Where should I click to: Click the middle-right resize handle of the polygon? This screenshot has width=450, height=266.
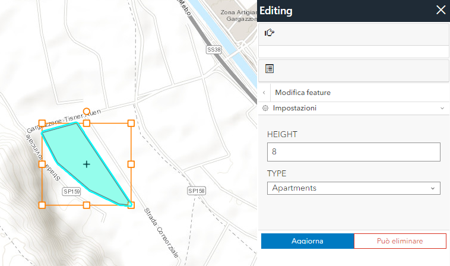[131, 164]
